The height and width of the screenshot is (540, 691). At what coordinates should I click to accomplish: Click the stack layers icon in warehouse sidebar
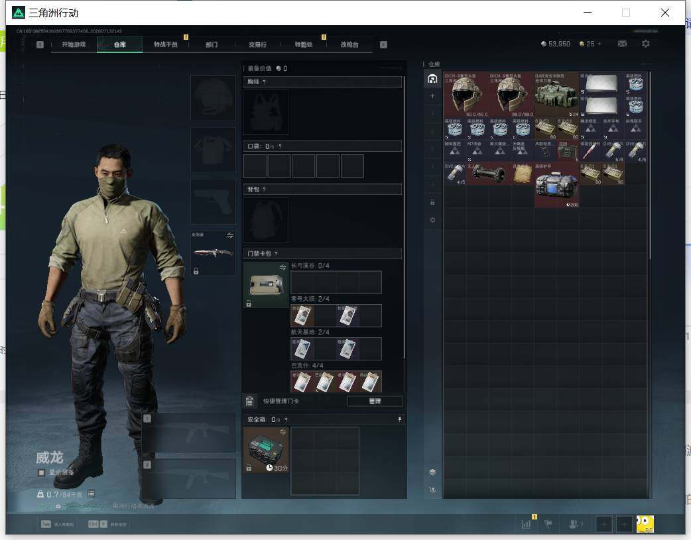coord(432,472)
